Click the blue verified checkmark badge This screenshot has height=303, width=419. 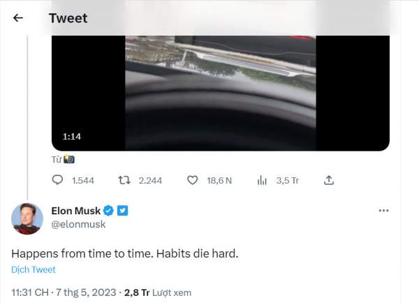(108, 211)
